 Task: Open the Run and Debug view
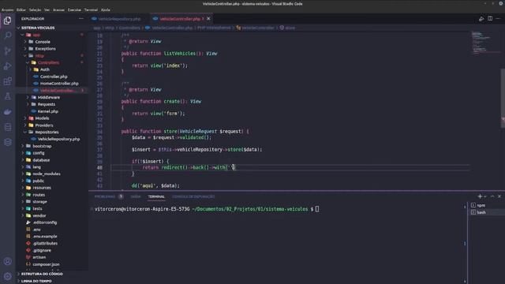tap(7, 66)
